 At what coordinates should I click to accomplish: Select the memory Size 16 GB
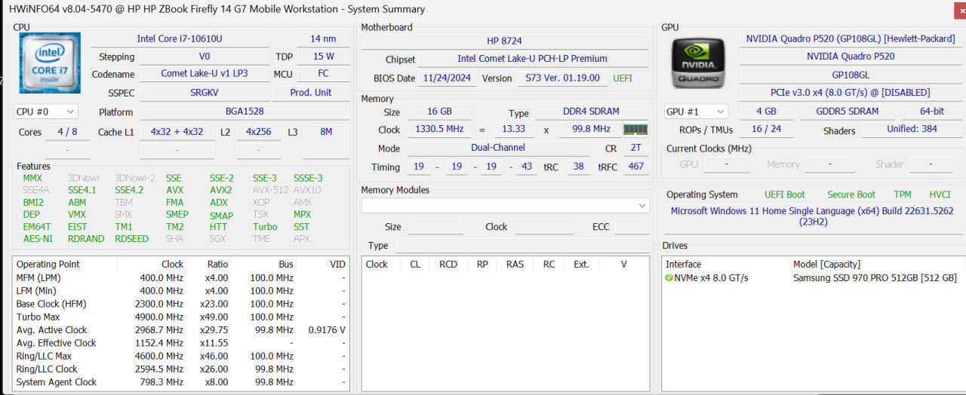point(439,112)
